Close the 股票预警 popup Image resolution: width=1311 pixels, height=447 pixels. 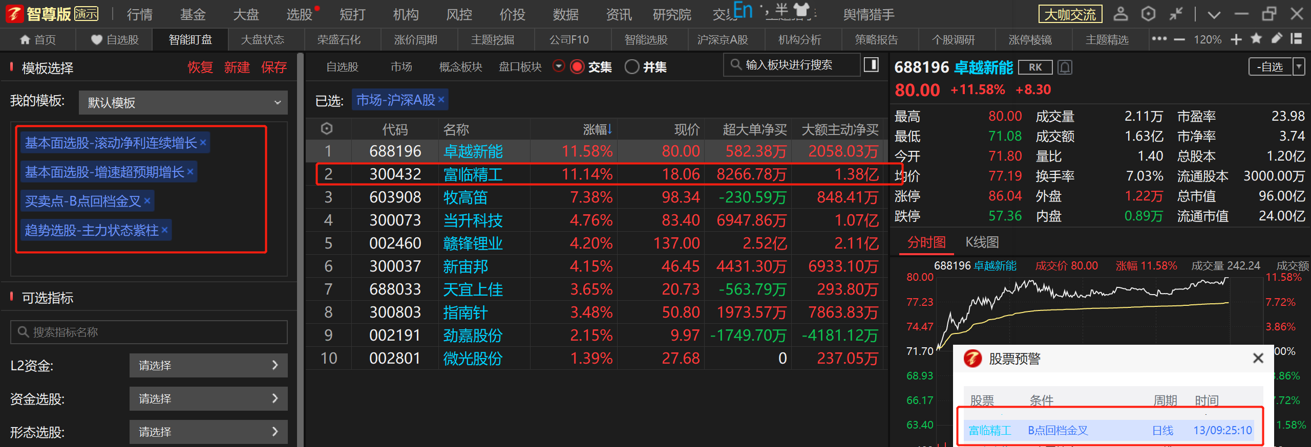click(x=1258, y=358)
